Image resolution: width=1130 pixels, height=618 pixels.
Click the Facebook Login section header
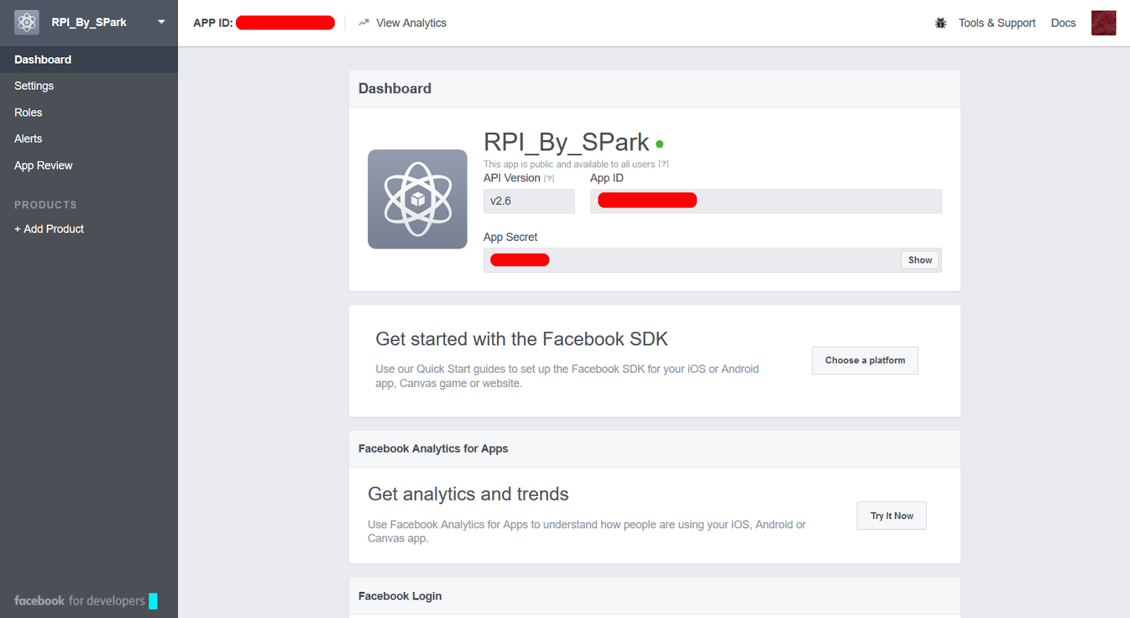click(x=400, y=596)
